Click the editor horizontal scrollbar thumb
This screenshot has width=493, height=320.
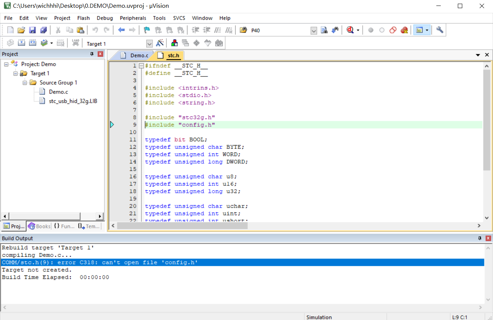[182, 225]
